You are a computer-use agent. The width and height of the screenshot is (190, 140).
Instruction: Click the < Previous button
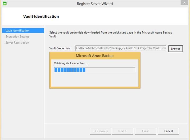pos(101,131)
